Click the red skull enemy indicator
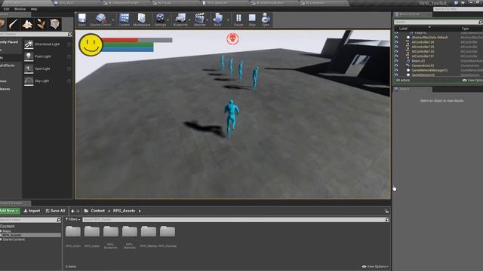483x271 pixels. 232,38
